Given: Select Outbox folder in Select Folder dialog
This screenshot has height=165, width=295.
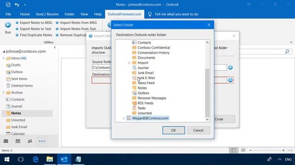Looking at the screenshot, I should [x=141, y=93].
